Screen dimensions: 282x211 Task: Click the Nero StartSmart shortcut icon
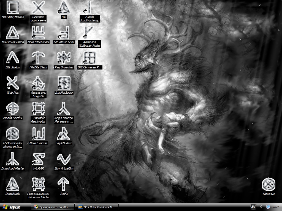tap(38, 33)
